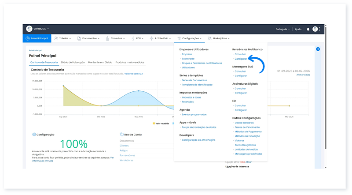Click Configurar under Referências Multibanco
352x195 pixels.
tap(241, 58)
